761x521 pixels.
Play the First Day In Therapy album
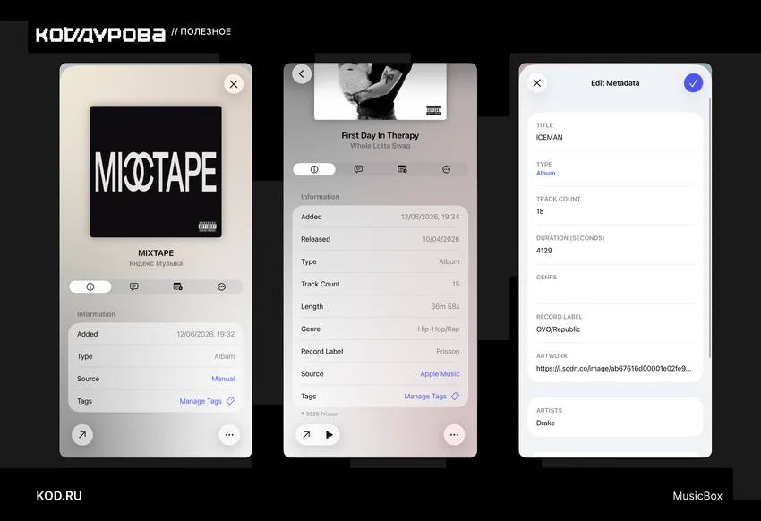tap(329, 435)
